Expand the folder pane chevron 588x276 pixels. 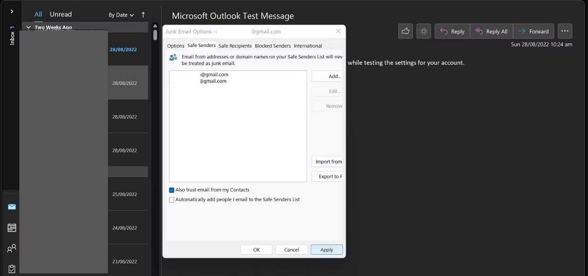coord(12,11)
